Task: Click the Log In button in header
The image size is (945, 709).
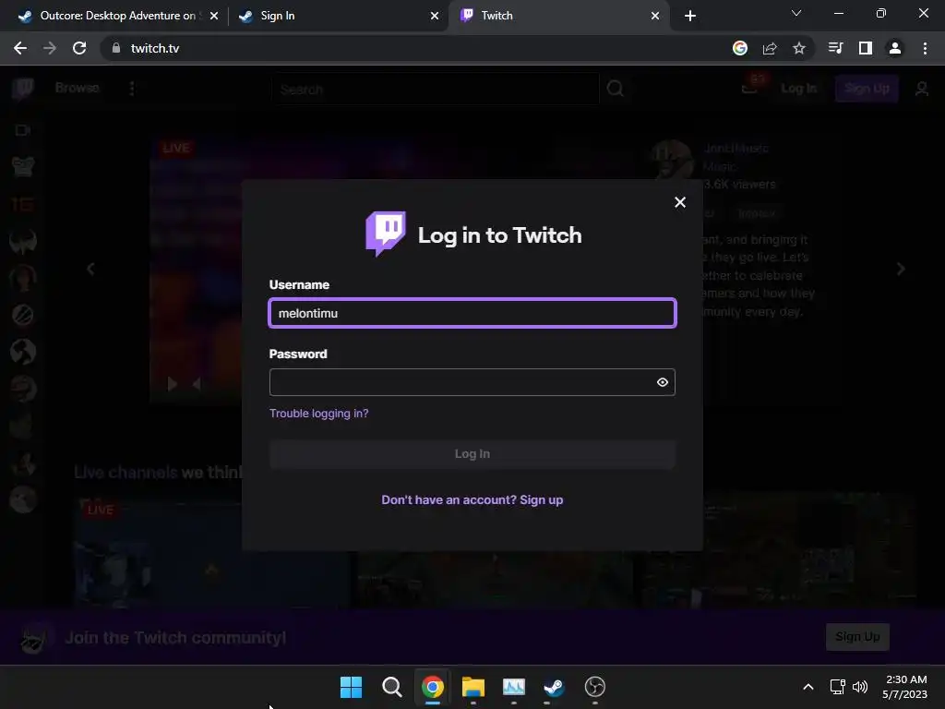Action: pos(798,89)
